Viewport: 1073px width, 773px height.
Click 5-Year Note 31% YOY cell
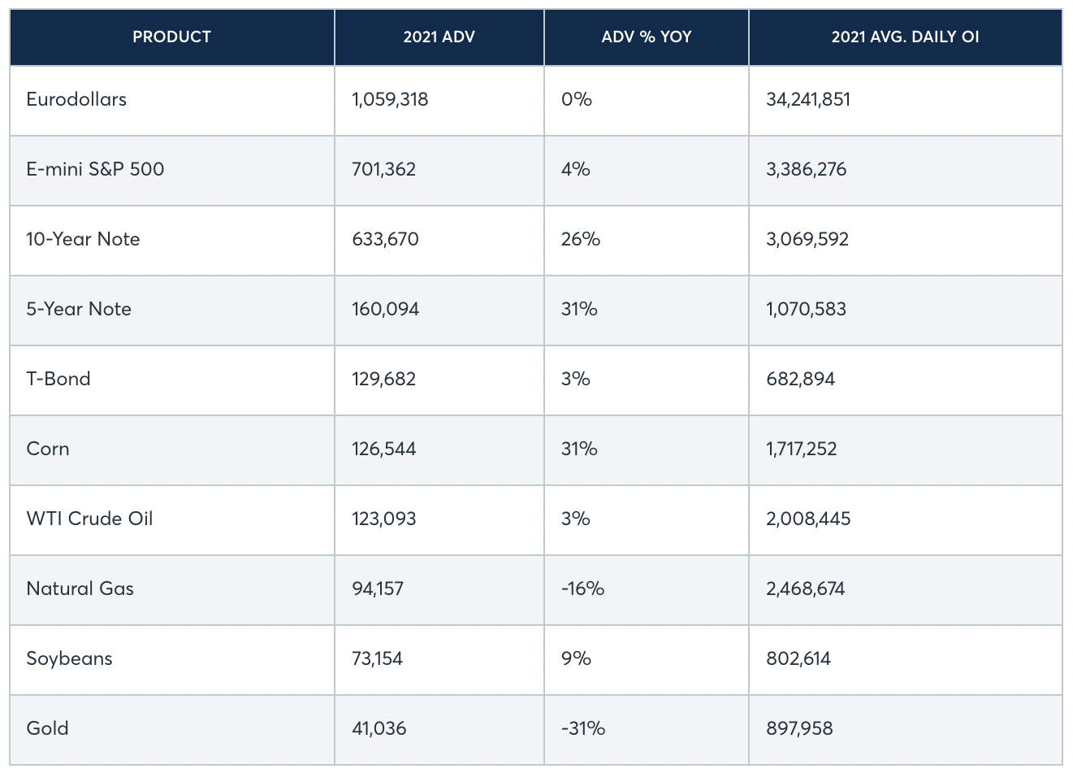pyautogui.click(x=647, y=311)
